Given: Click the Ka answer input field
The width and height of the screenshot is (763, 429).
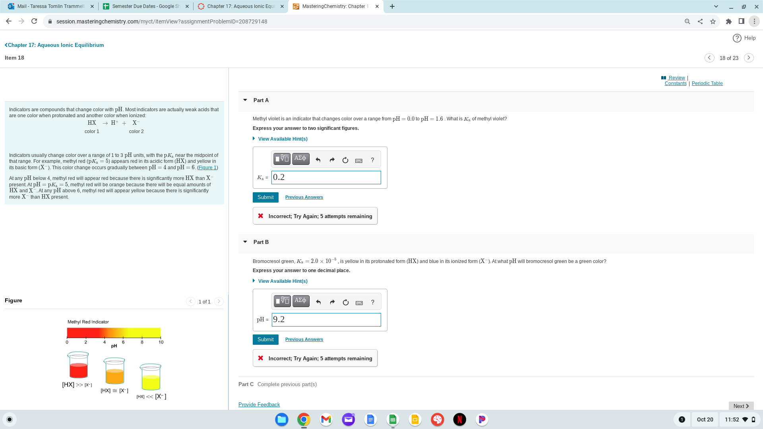Looking at the screenshot, I should 326,178.
